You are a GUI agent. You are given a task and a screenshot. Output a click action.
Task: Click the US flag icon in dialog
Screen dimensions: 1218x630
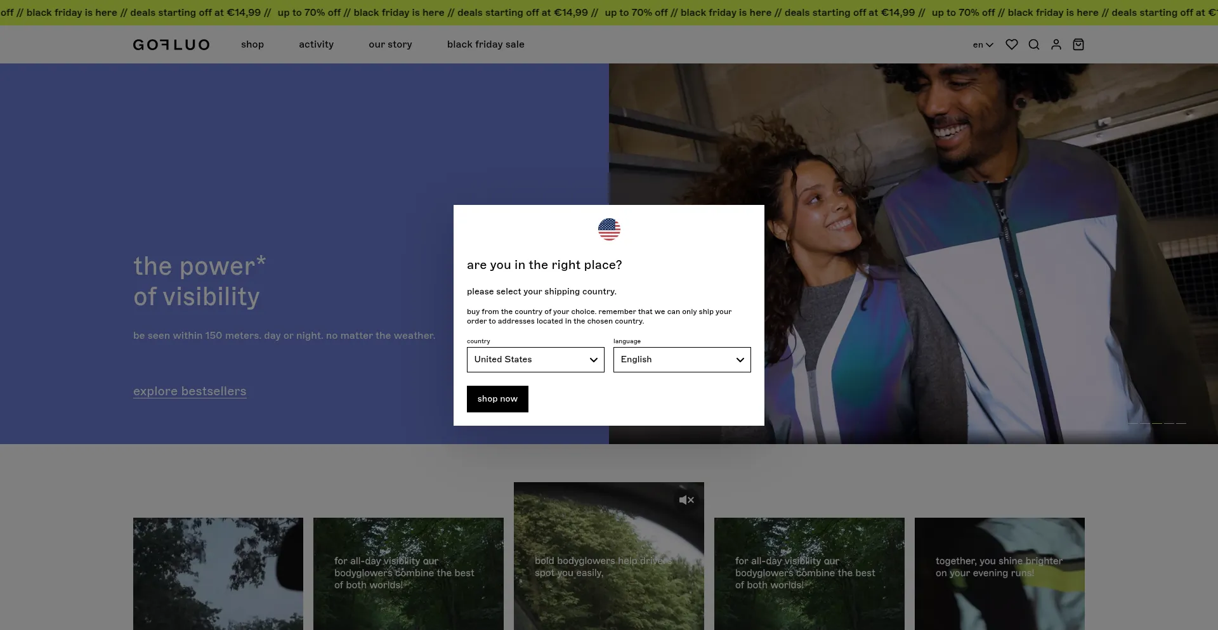(609, 229)
